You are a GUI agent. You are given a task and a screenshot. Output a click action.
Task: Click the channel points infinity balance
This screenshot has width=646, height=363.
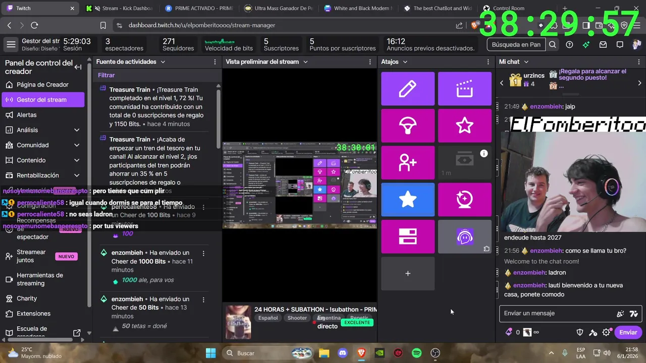[531, 332]
